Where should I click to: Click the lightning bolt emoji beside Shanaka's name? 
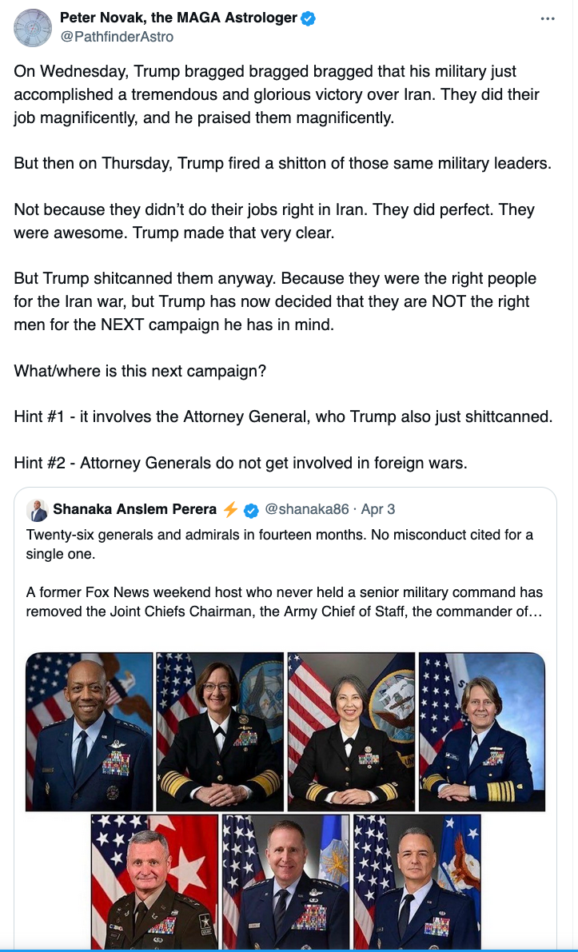(x=230, y=510)
